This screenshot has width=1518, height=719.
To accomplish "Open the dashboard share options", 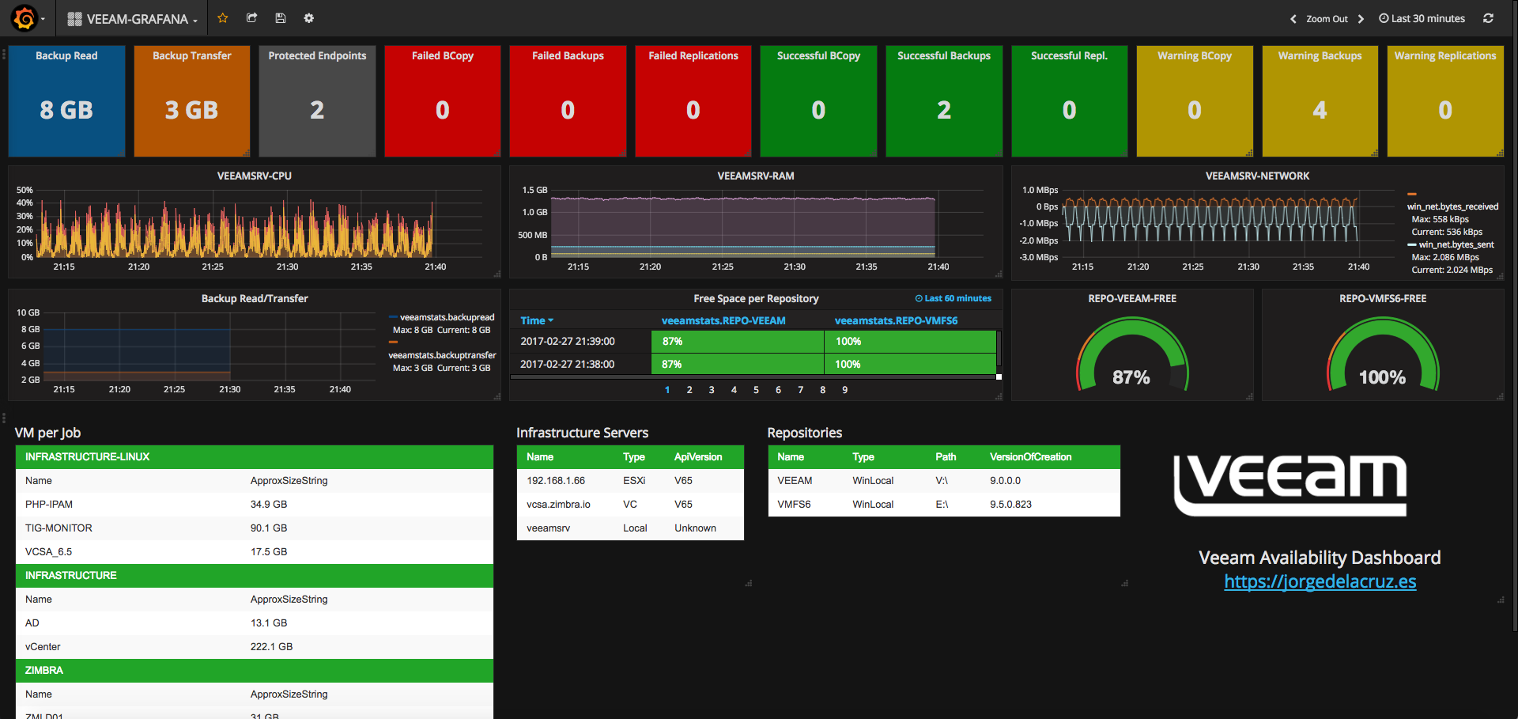I will pos(251,17).
